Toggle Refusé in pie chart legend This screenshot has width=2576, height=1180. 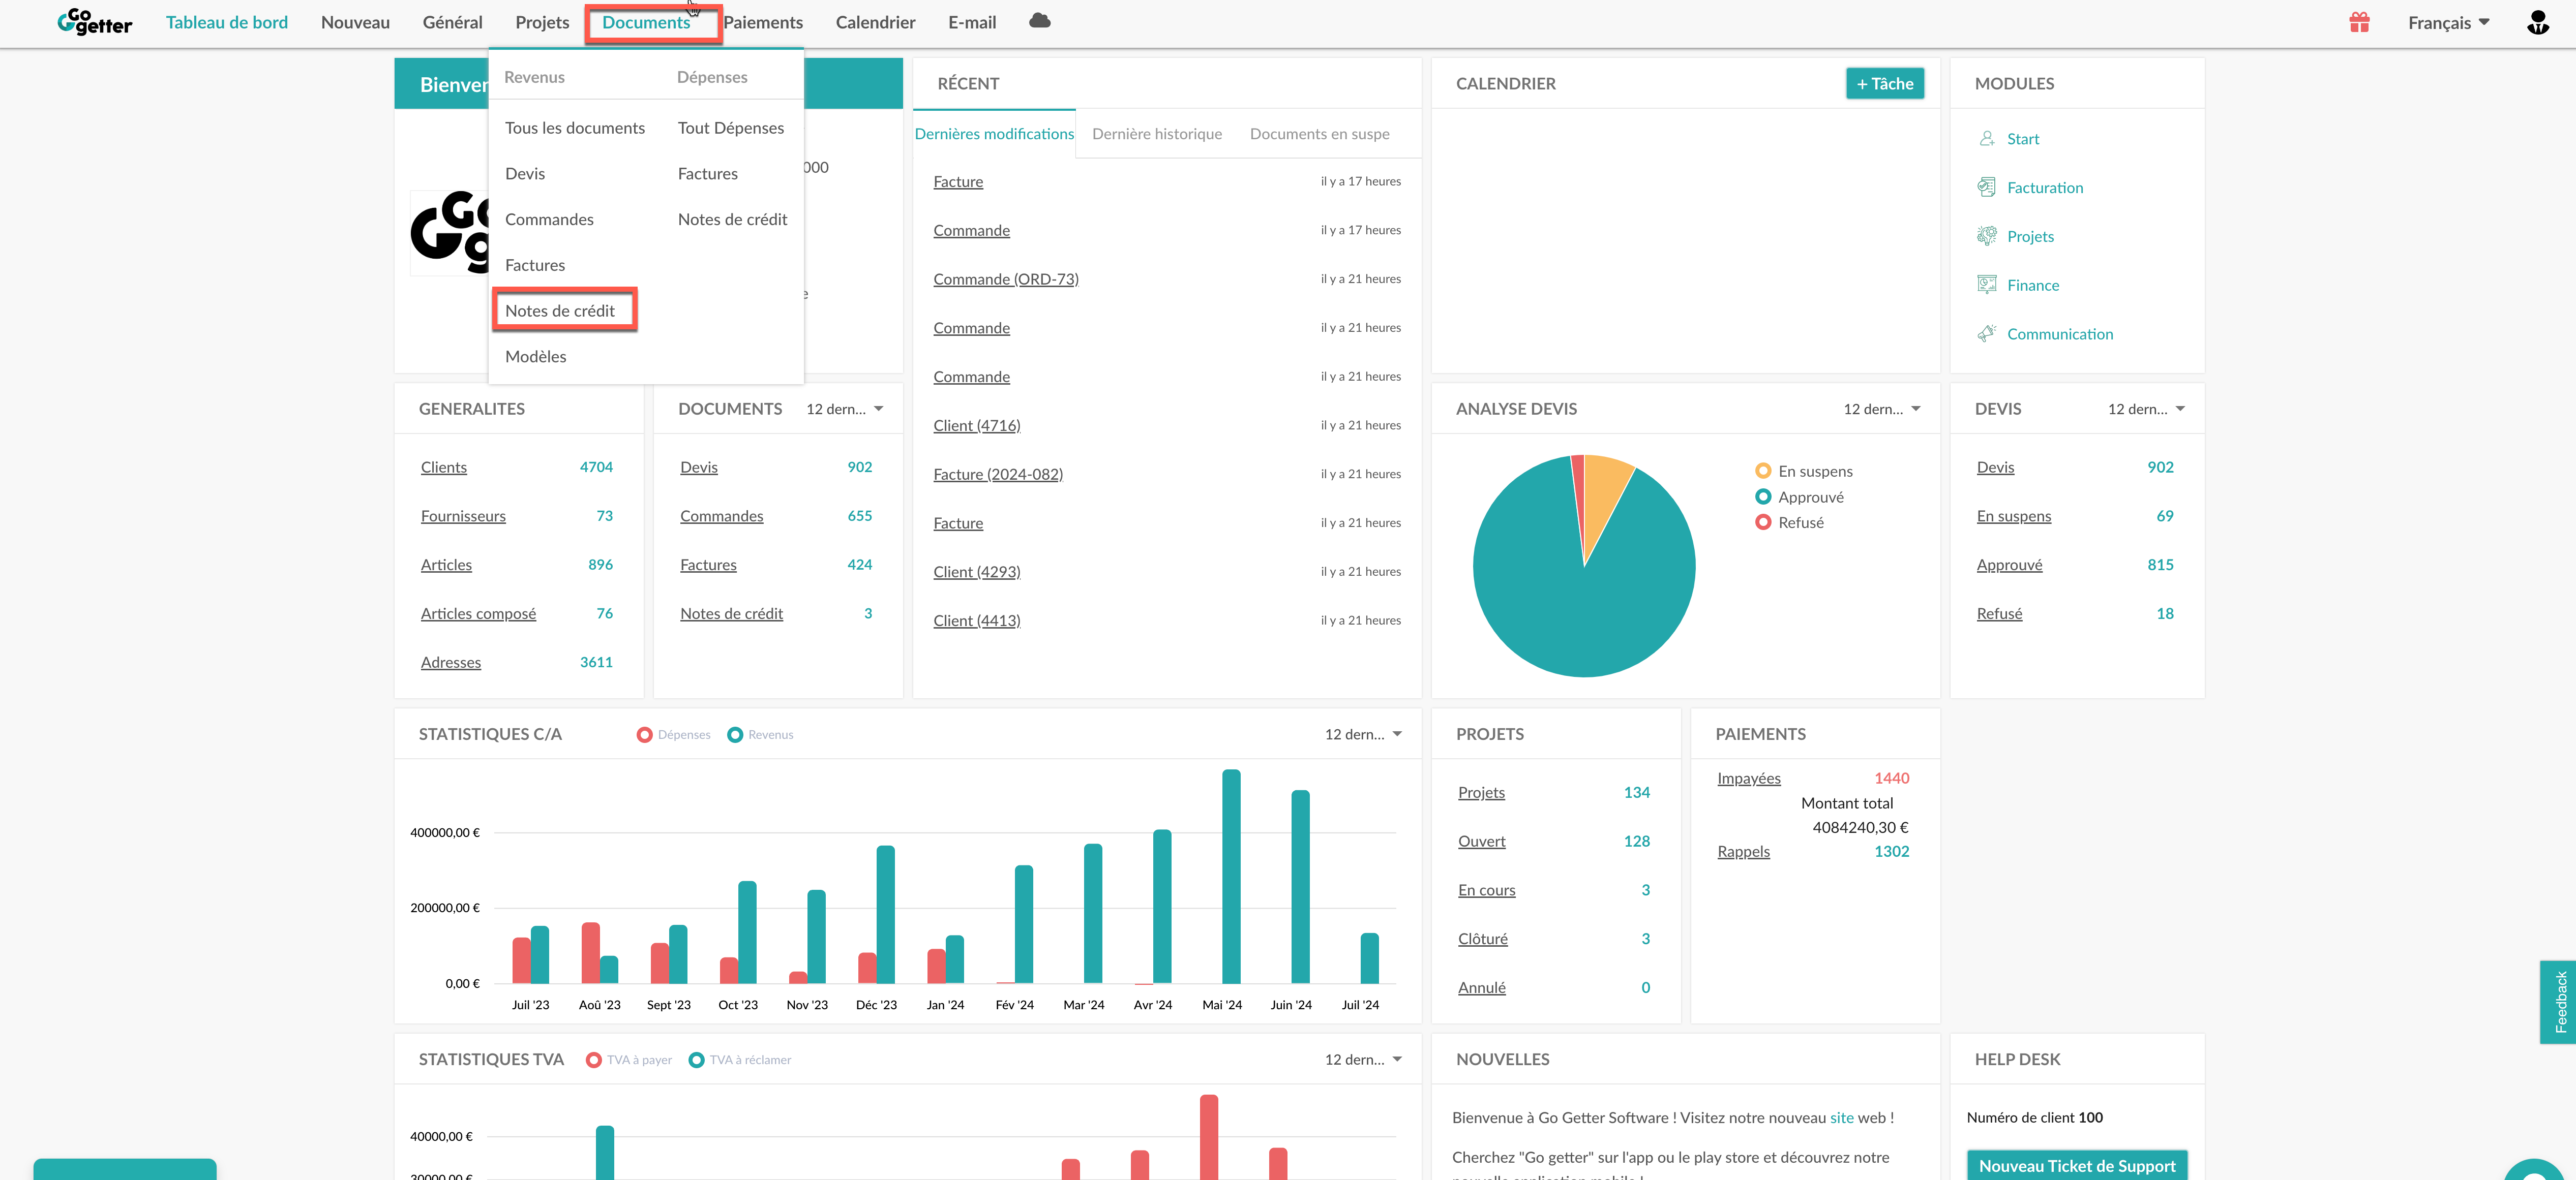click(x=1790, y=522)
